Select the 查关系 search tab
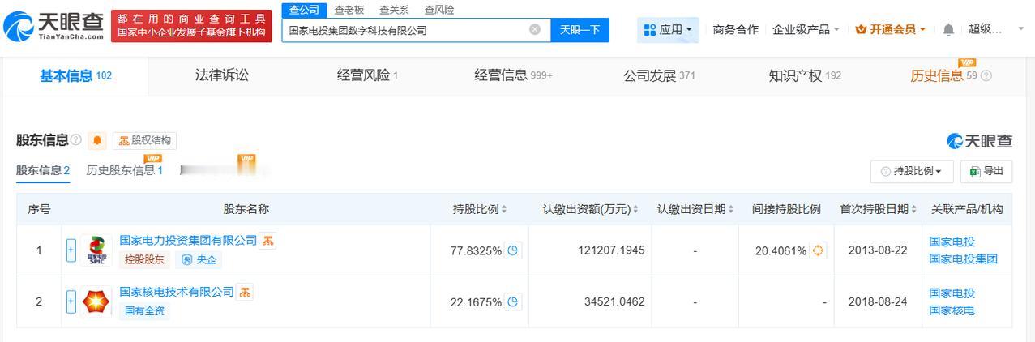 394,10
